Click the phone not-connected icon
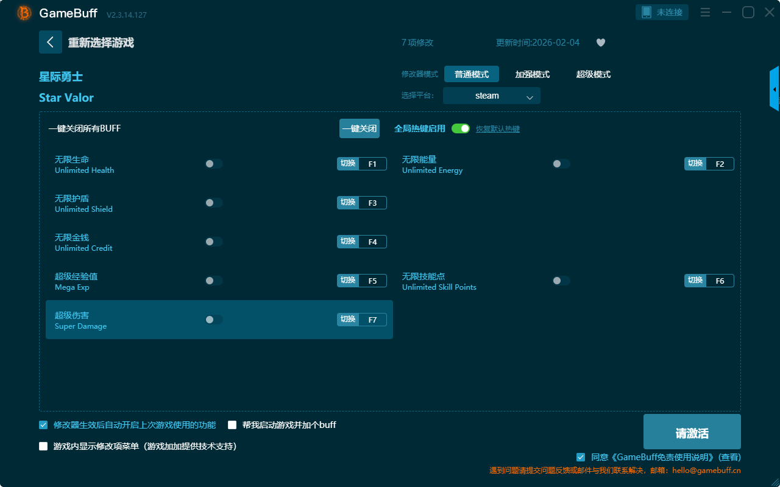Screen dimensions: 780x487 647,12
